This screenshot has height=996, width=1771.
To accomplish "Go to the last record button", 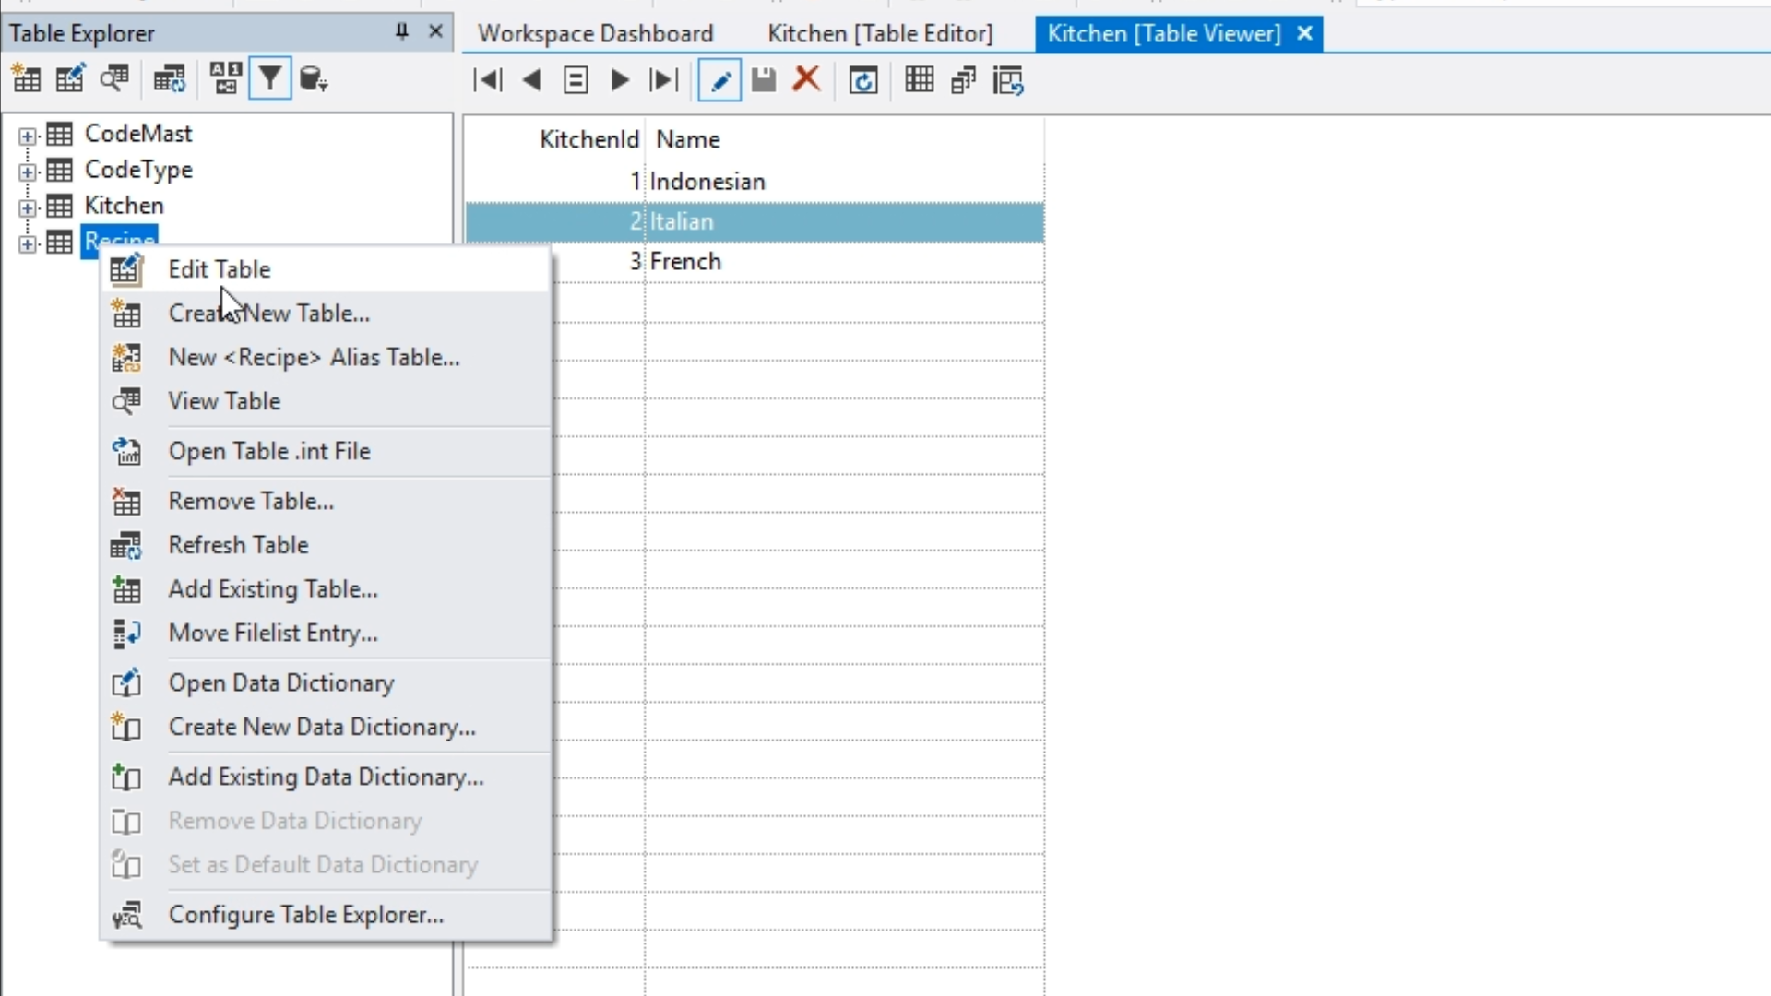I will (x=664, y=81).
